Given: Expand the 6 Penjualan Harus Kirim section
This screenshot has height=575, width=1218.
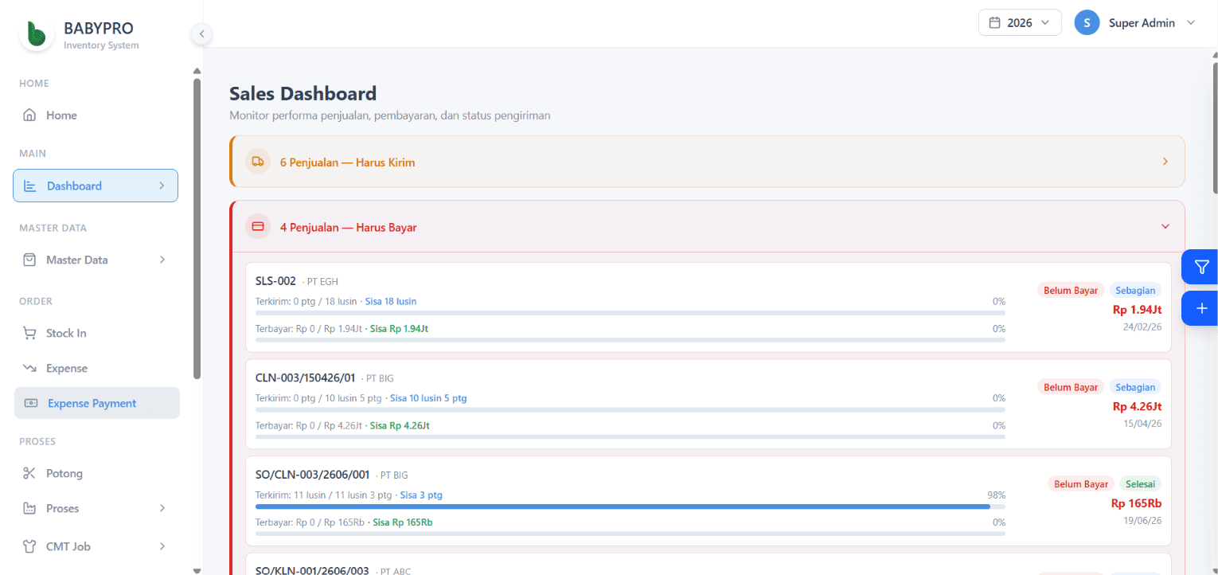Looking at the screenshot, I should [707, 162].
